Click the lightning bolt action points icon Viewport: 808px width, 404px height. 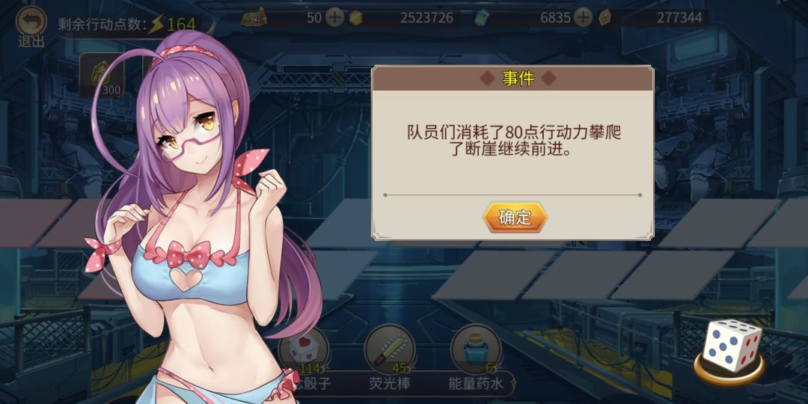click(155, 25)
